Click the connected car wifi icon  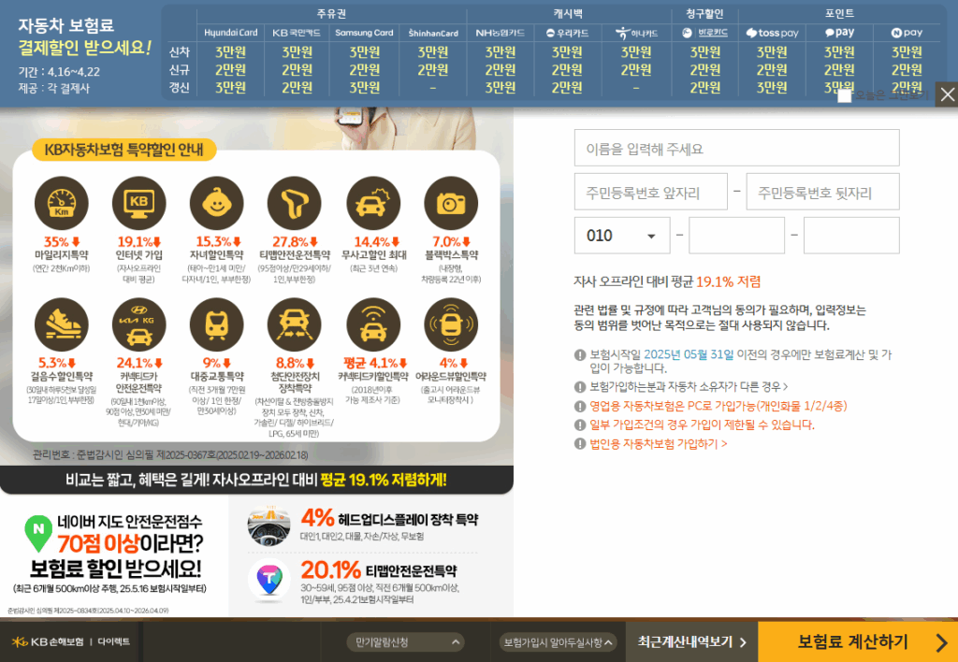tap(373, 324)
